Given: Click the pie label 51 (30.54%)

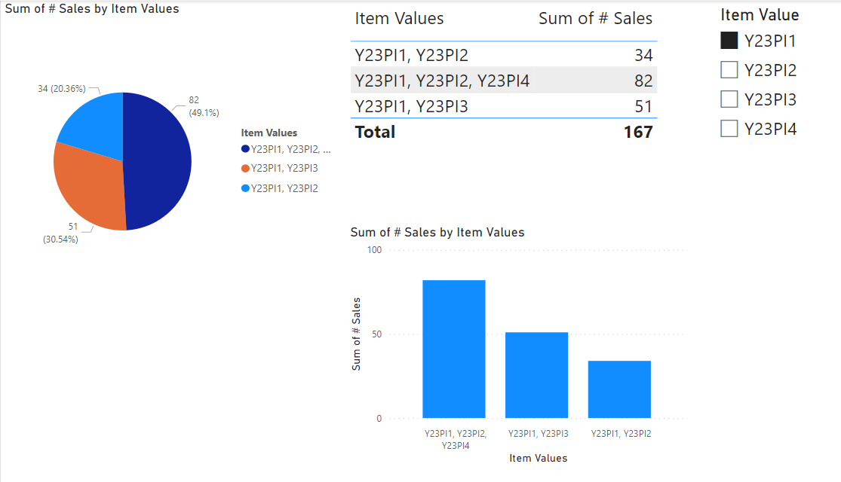Looking at the screenshot, I should click(x=60, y=233).
